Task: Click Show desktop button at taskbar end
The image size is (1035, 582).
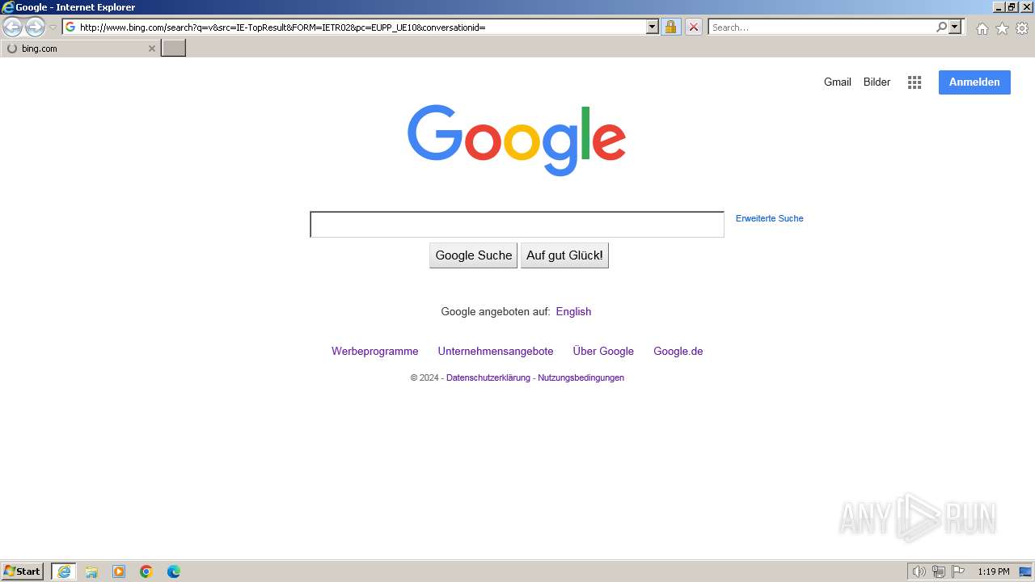Action: (1026, 571)
